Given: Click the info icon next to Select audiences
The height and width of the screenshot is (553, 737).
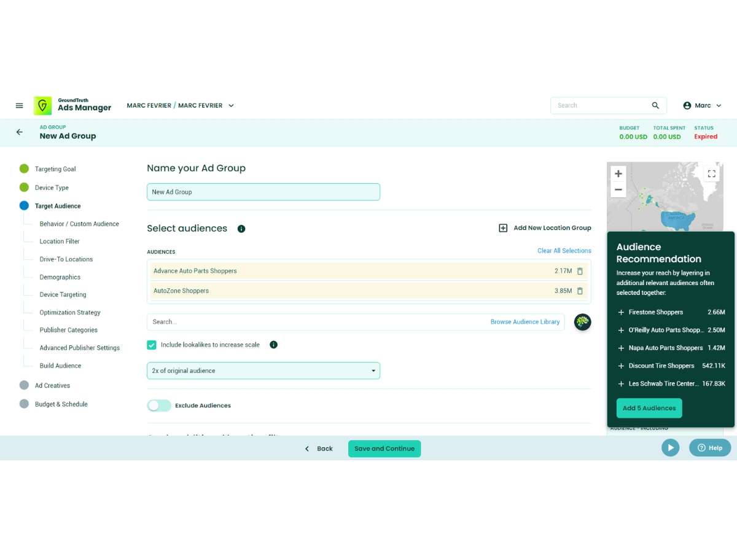Looking at the screenshot, I should pos(241,229).
